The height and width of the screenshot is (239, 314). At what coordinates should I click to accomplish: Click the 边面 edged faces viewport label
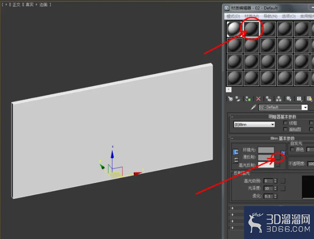43,5
